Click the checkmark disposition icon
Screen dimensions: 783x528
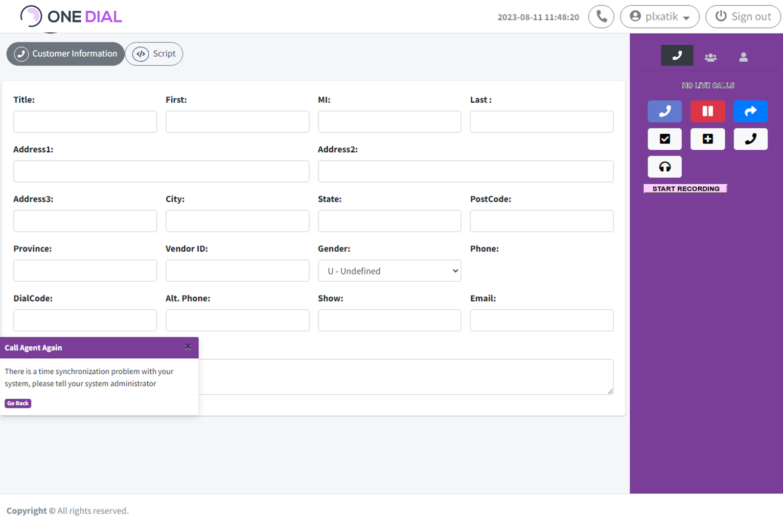664,139
